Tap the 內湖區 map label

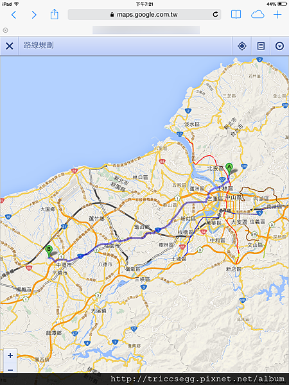coord(261,199)
